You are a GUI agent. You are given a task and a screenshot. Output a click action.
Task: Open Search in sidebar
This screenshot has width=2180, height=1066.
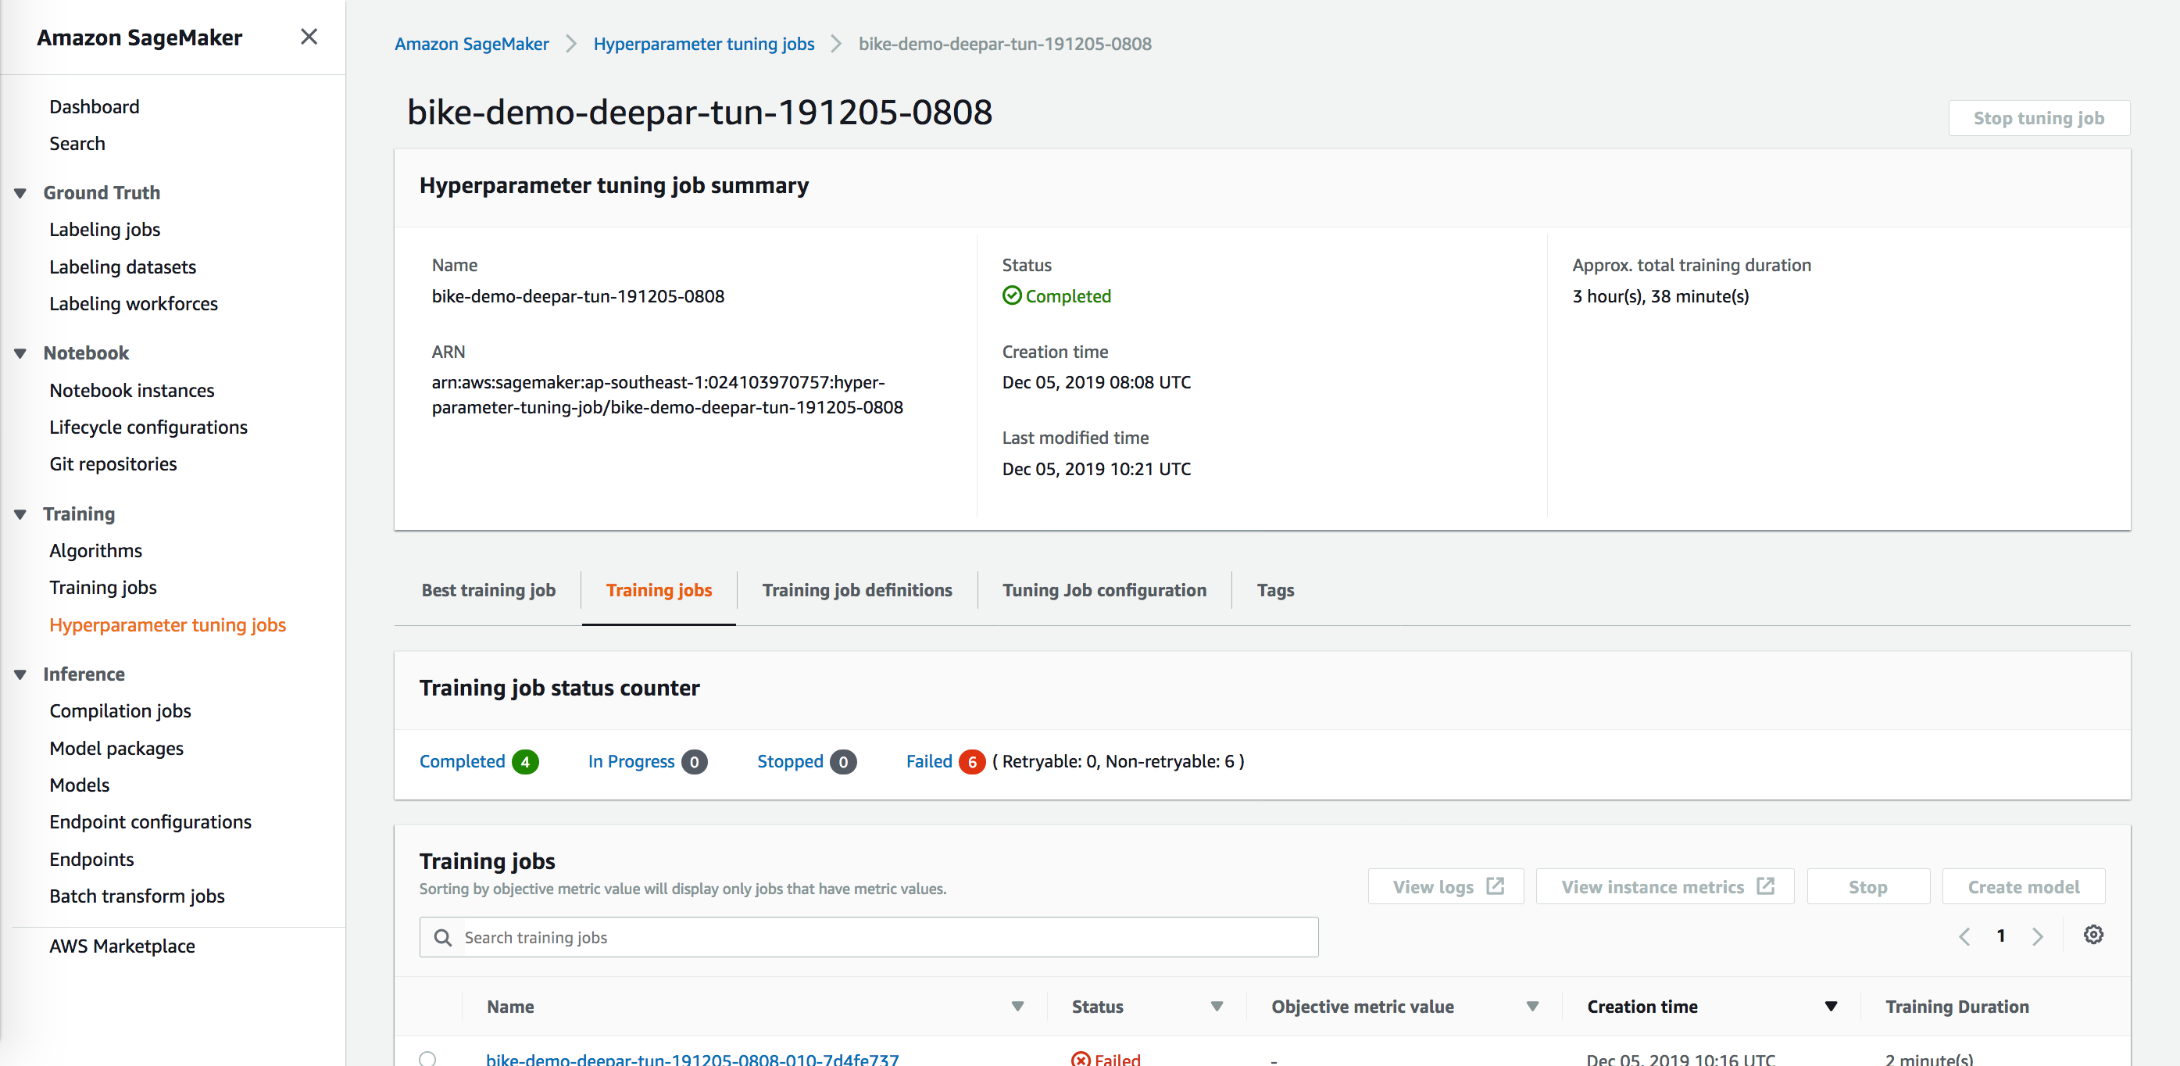77,143
